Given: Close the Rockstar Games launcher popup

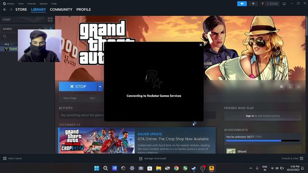Looking at the screenshot, I should click(201, 45).
